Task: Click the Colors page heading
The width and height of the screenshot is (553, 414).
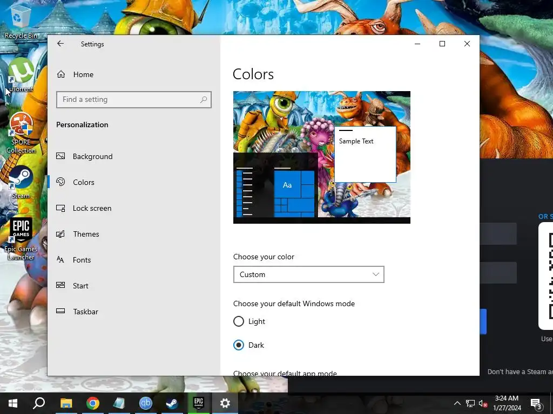Action: [253, 74]
